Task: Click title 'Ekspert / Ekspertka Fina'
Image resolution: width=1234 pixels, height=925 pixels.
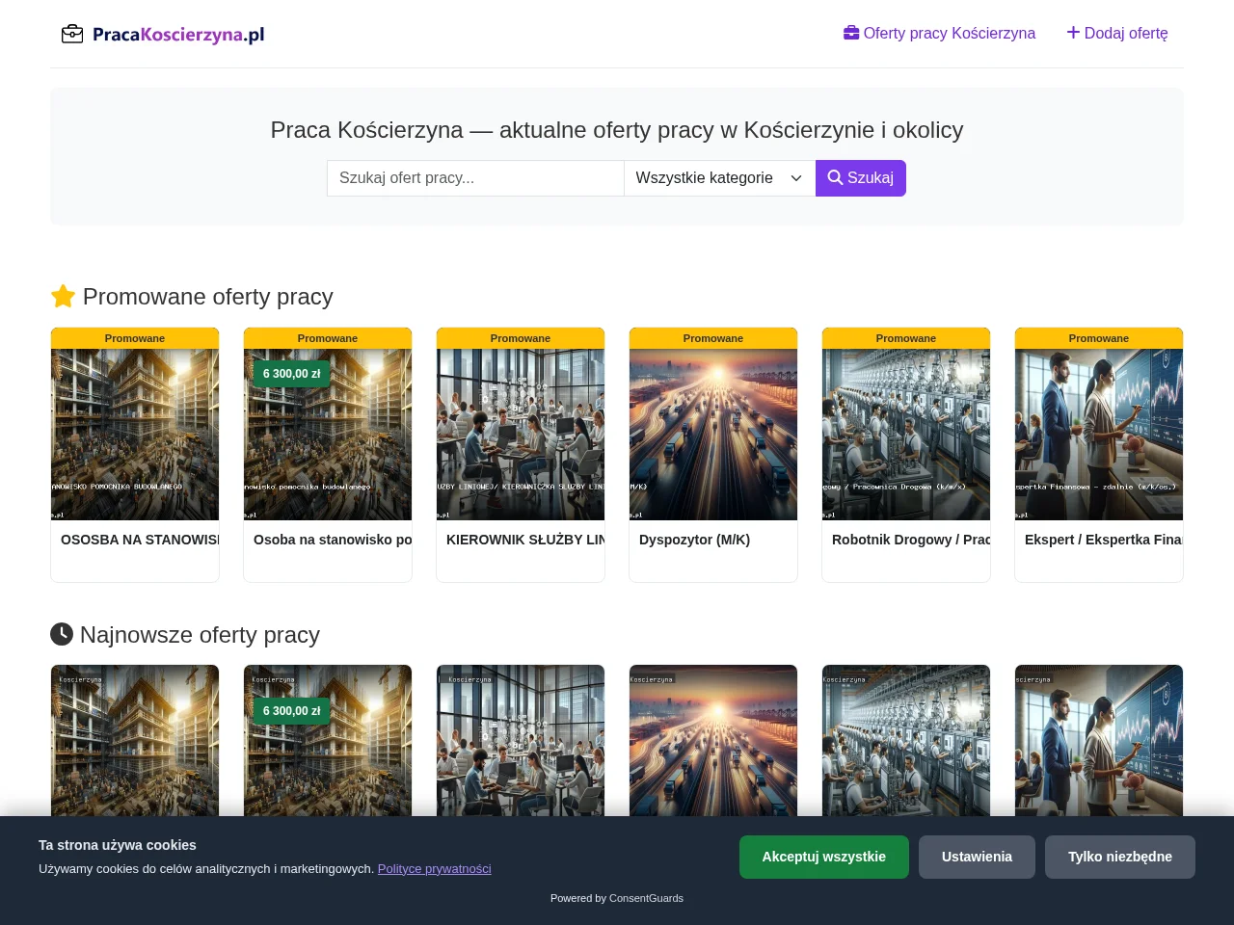Action: point(1104,540)
